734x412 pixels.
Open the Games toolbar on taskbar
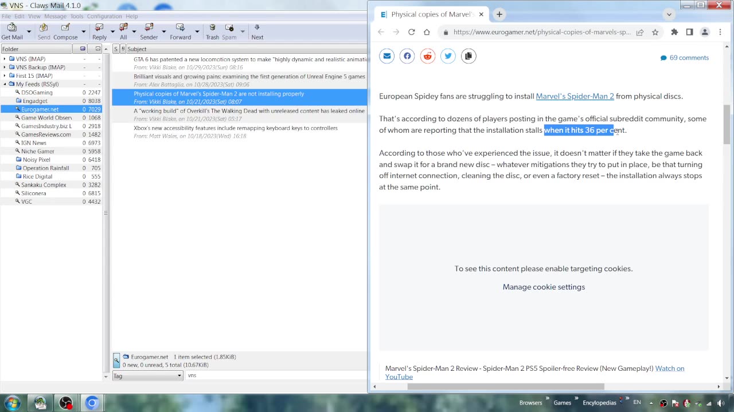562,403
